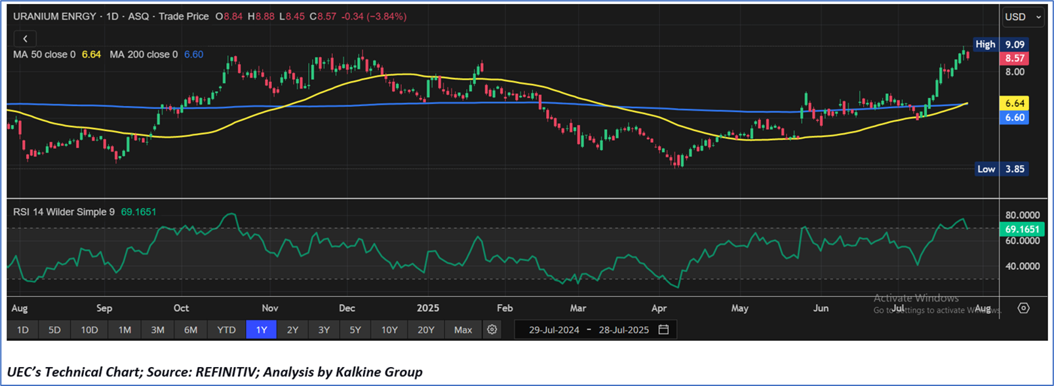Select the 1D range button
The image size is (1054, 386).
coord(22,330)
